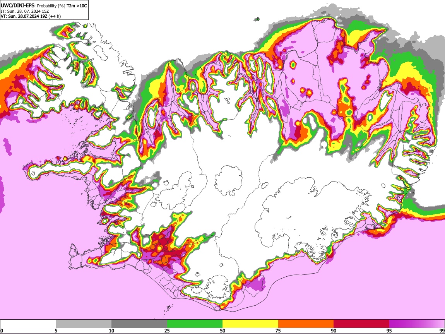Click the orange 75-90 legend swatch

pos(306,324)
